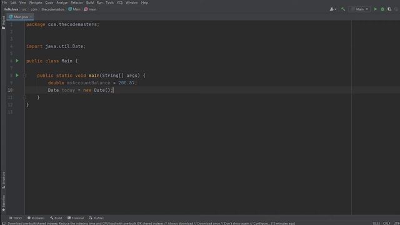Click the green Run button in the toolbar
Image resolution: width=400 pixels, height=225 pixels.
[x=376, y=9]
